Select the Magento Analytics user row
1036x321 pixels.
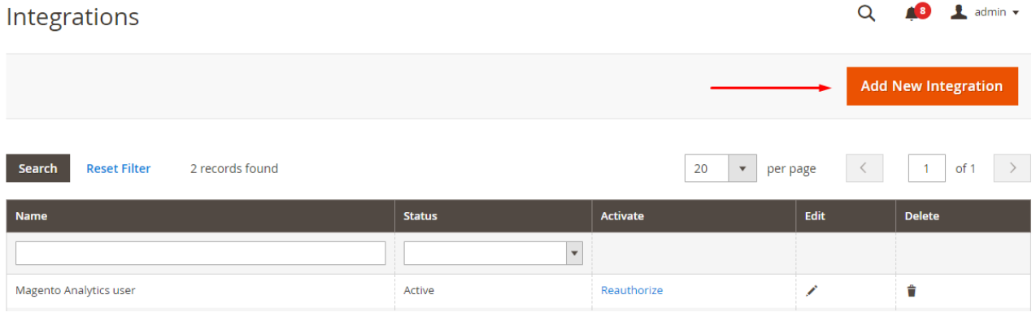pyautogui.click(x=518, y=291)
